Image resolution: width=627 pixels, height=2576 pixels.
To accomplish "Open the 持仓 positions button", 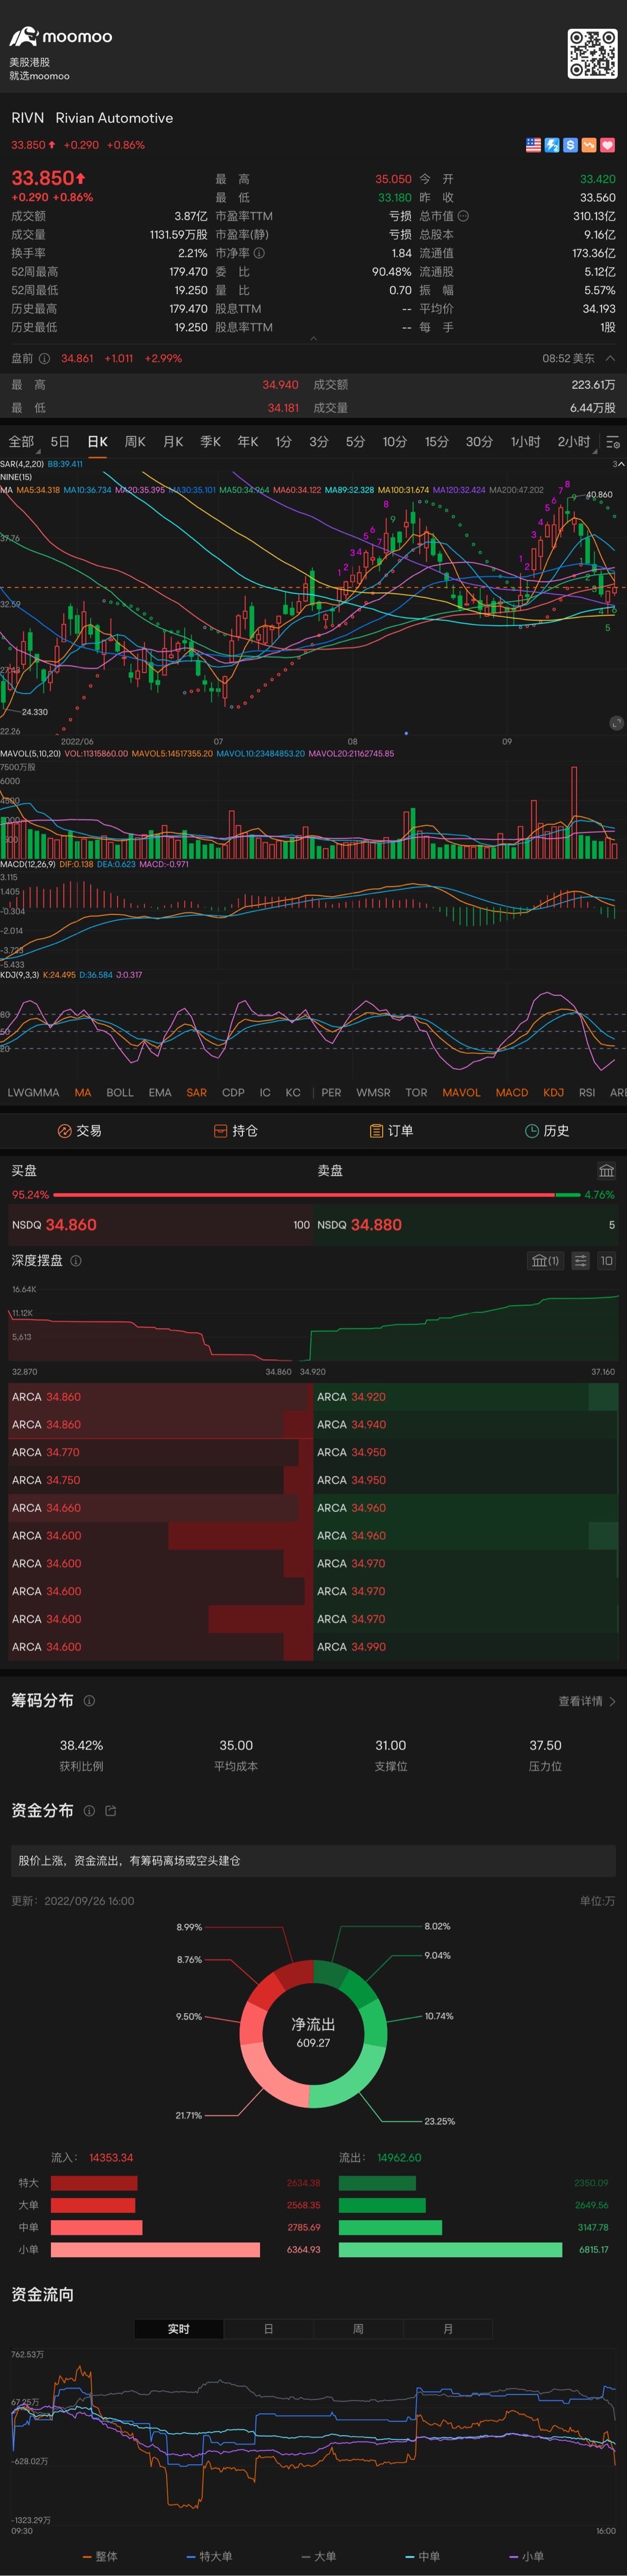I will (236, 1130).
